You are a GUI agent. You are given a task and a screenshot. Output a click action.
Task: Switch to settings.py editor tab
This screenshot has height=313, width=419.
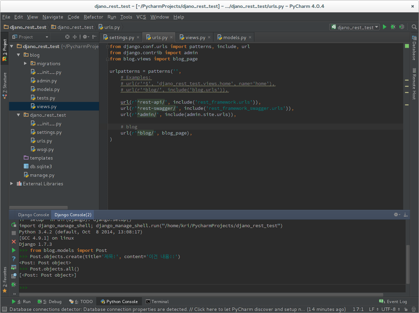pyautogui.click(x=121, y=37)
